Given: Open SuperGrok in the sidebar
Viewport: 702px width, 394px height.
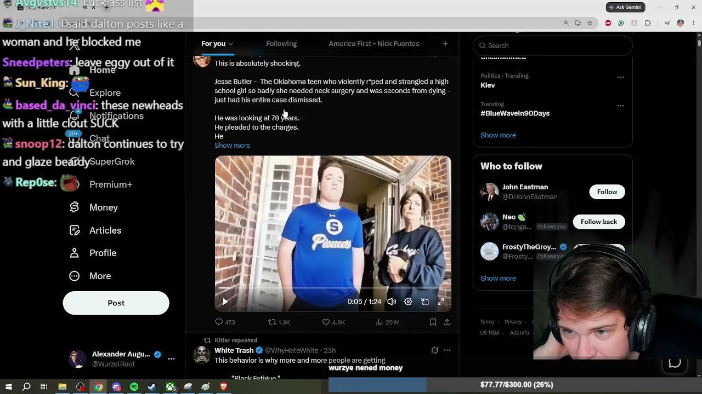Looking at the screenshot, I should (102, 161).
